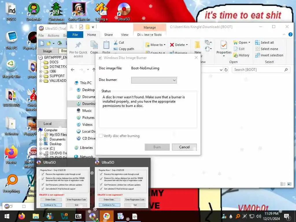Switch to the Share ribbon tab
The height and width of the screenshot is (222, 296).
point(109,35)
